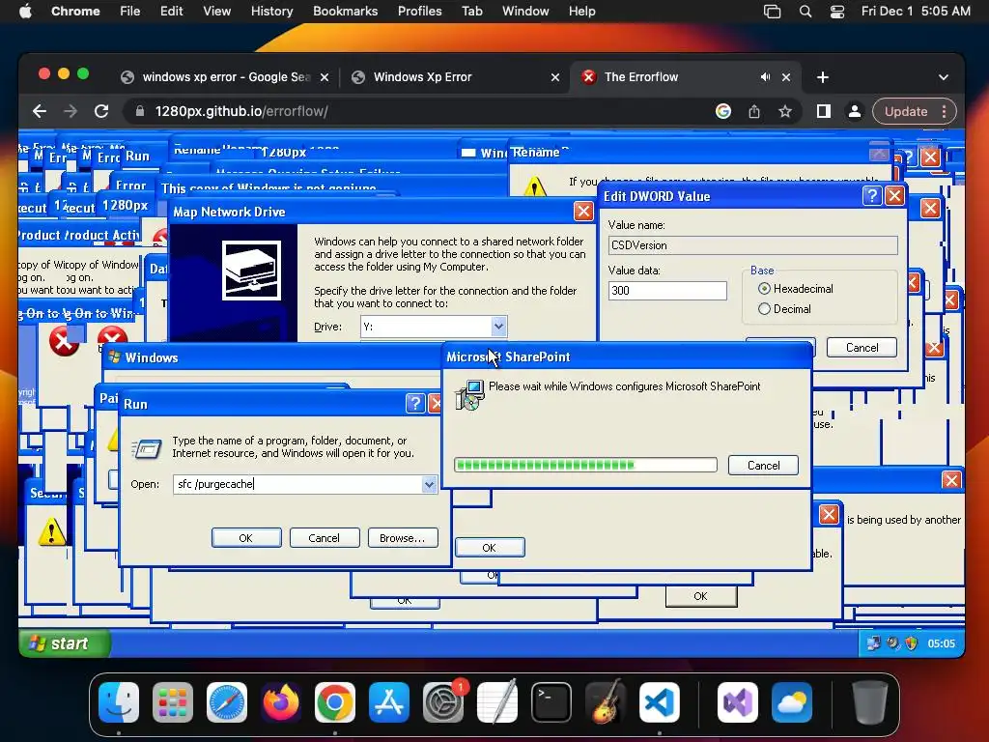Open TextEdit from the Dock
The height and width of the screenshot is (742, 989).
point(497,702)
